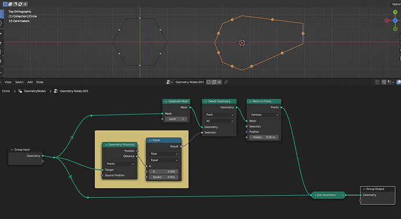The height and width of the screenshot is (219, 401).
Task: Choose the third selection mode icon in the viewport header
Action: [15, 4]
